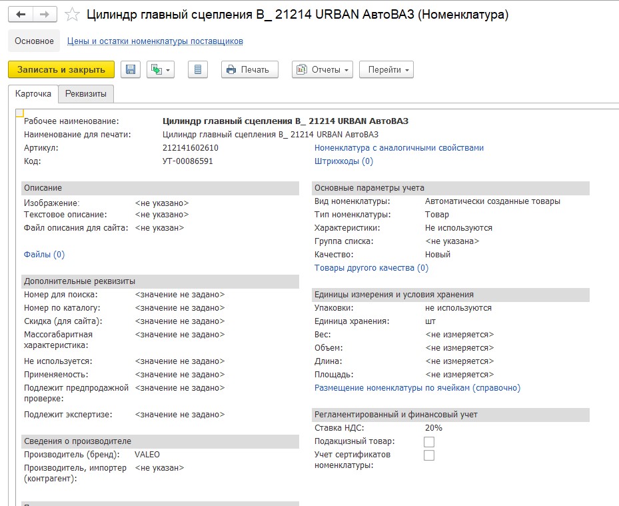Screen dimensions: 619x506
Task: Open Номенклатура с аналогичными свойствами link
Action: [x=398, y=148]
